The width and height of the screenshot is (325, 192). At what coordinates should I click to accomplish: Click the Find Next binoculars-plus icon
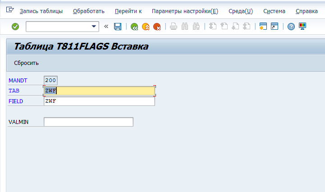pos(196,27)
